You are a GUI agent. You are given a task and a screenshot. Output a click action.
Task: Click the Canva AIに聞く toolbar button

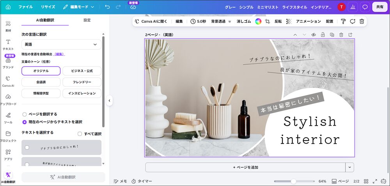point(151,21)
